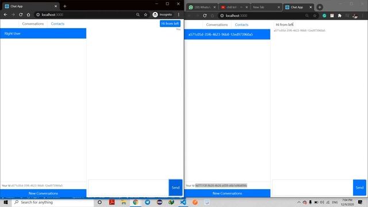Screen dimensions: 368x207
Task: Select the Contacts tab in the left window
Action: [57, 24]
